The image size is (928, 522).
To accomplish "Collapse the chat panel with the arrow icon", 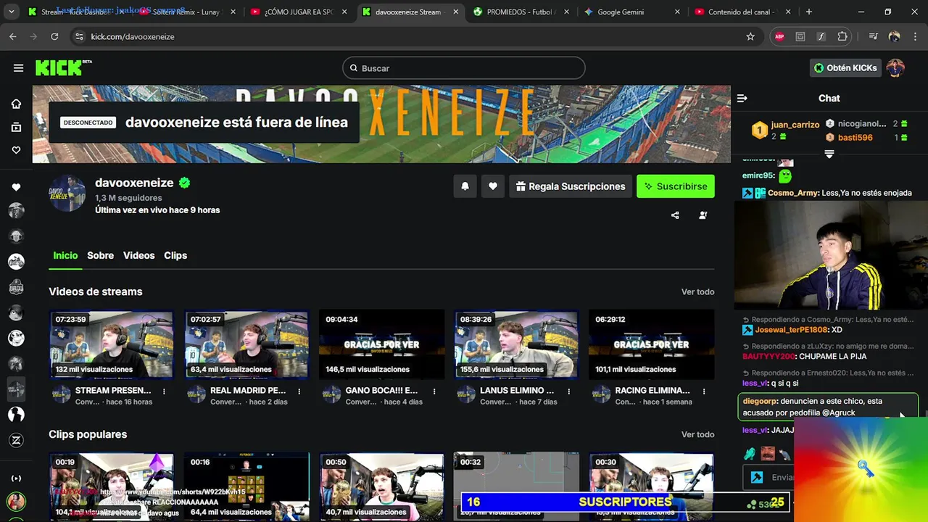I will pyautogui.click(x=742, y=98).
